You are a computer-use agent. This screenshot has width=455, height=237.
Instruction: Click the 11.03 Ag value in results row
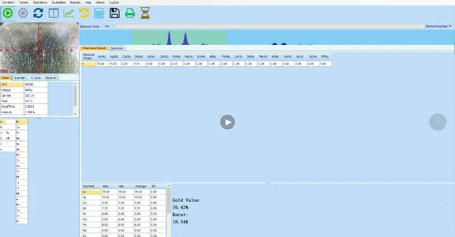click(114, 64)
